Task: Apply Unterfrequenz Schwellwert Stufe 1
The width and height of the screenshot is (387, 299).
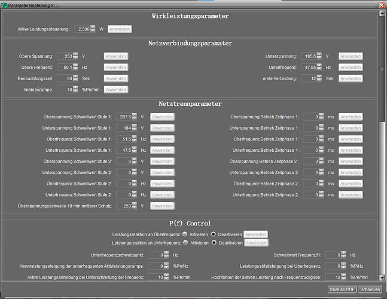Action: click(x=162, y=150)
